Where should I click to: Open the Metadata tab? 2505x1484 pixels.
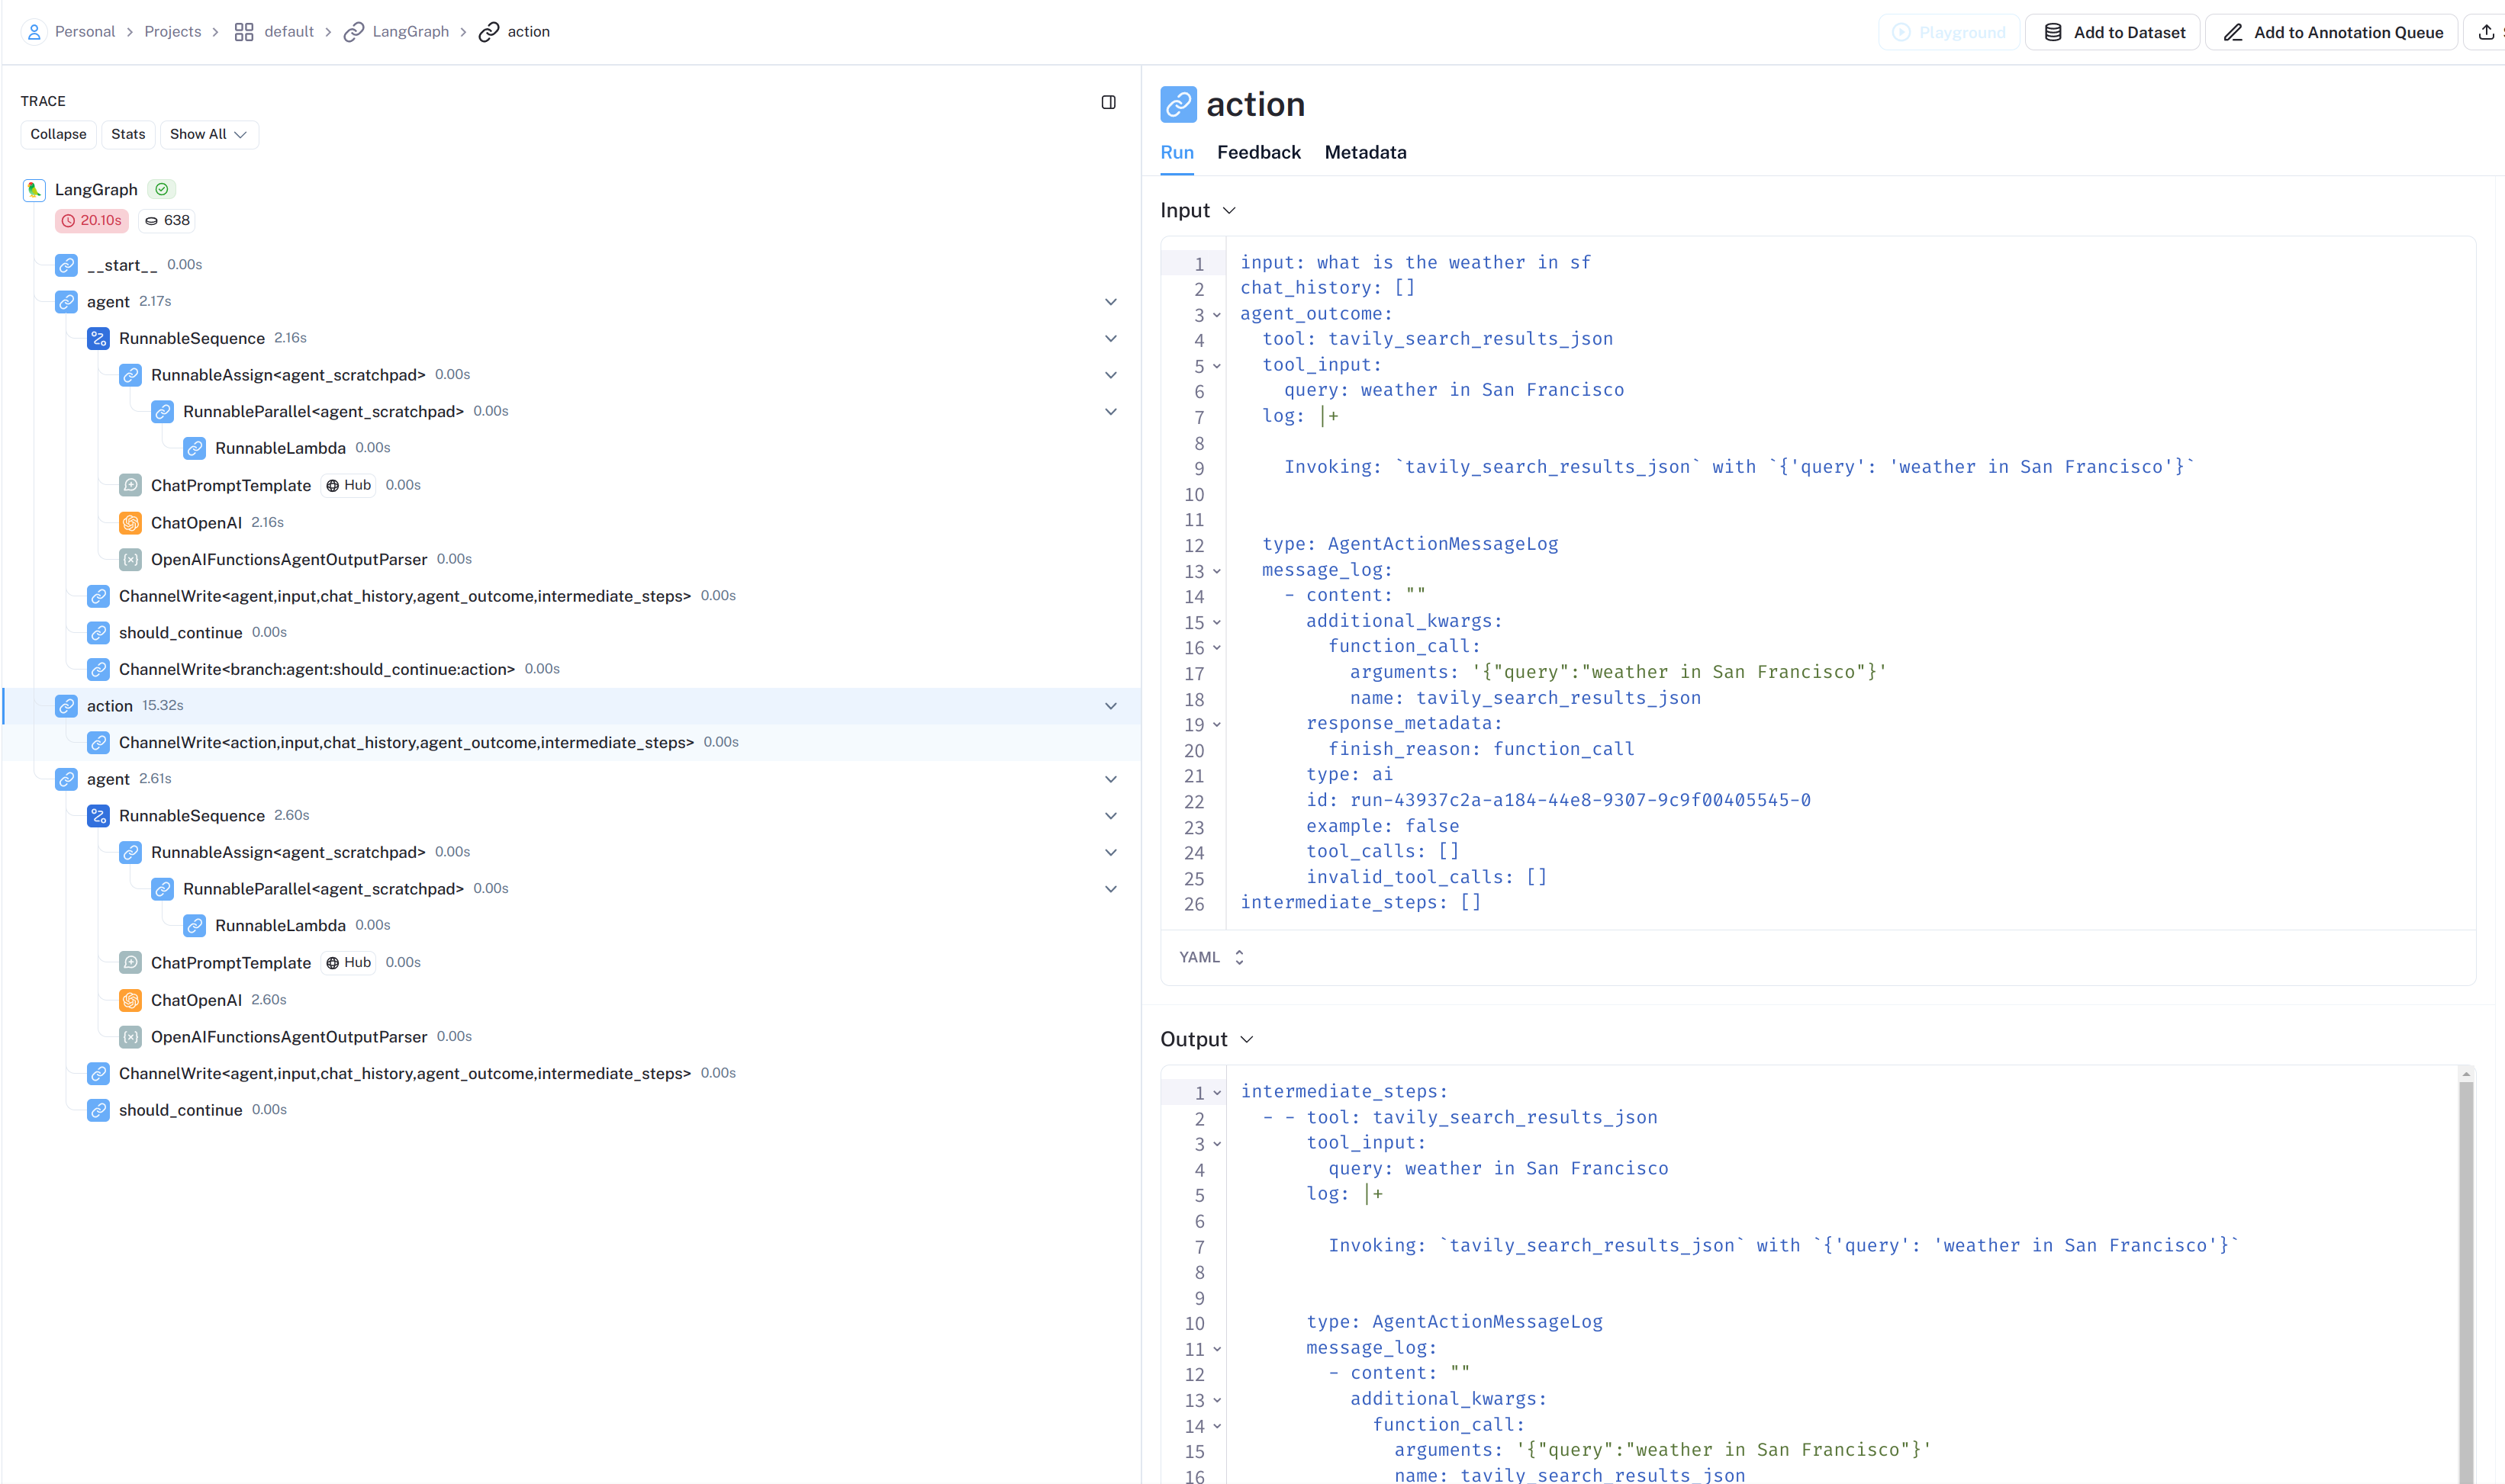click(x=1364, y=153)
